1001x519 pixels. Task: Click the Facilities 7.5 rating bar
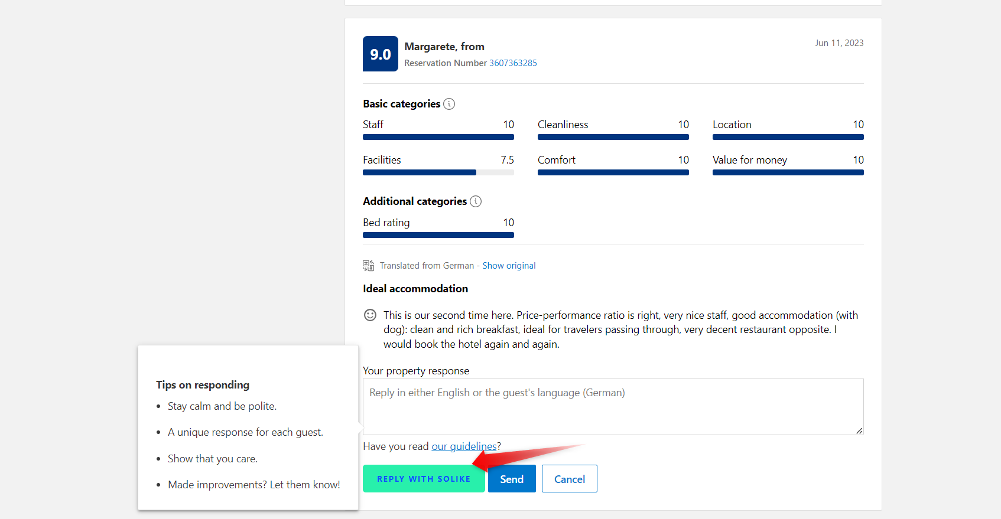point(438,172)
